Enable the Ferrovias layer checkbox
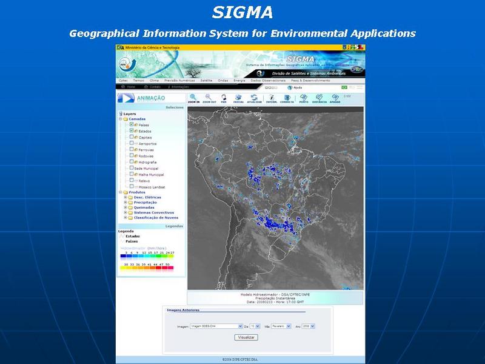This screenshot has width=485, height=364. [132, 149]
